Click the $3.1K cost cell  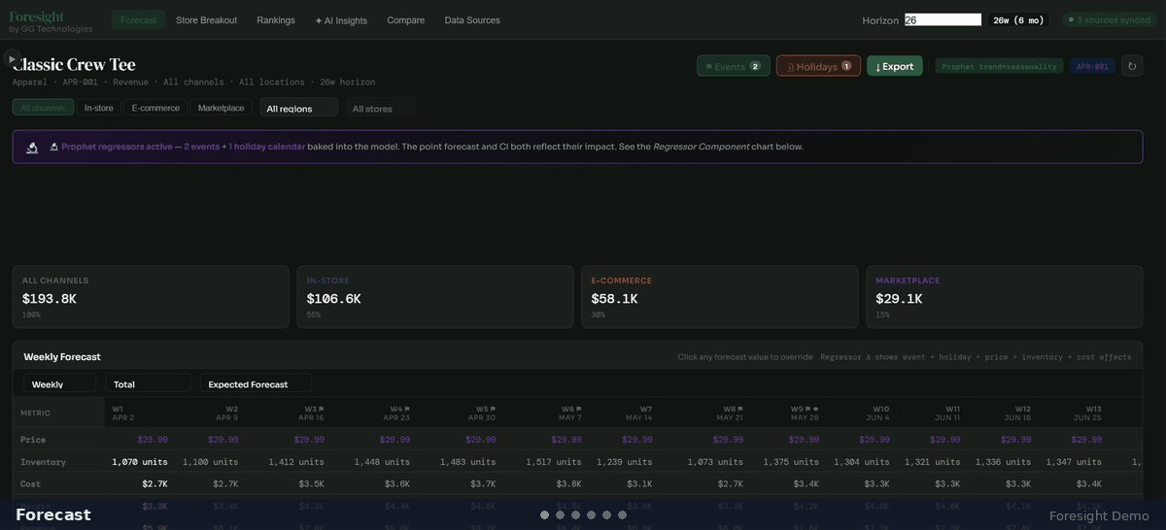click(639, 483)
